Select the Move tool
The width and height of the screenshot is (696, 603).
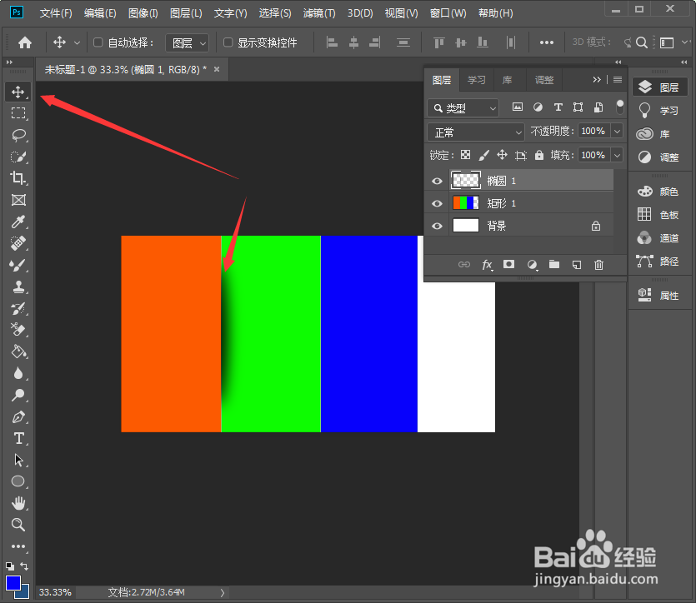(18, 92)
